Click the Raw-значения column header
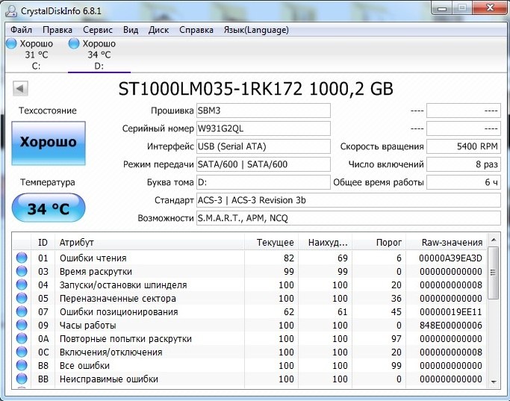Image resolution: width=510 pixels, height=401 pixels. pos(452,242)
